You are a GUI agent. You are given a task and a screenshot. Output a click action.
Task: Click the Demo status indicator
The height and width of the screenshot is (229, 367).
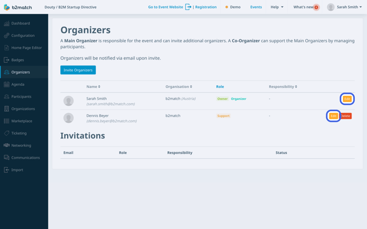pyautogui.click(x=233, y=7)
